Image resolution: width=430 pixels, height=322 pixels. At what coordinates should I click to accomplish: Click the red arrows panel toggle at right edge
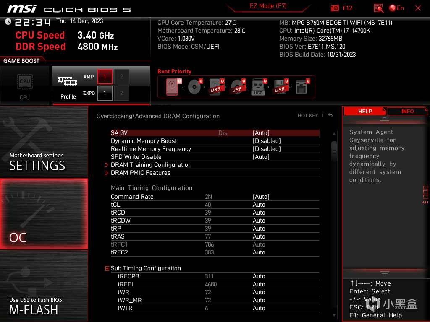click(x=425, y=203)
